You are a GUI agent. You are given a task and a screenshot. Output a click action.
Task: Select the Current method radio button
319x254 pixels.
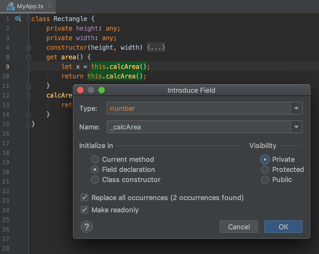[x=95, y=159]
